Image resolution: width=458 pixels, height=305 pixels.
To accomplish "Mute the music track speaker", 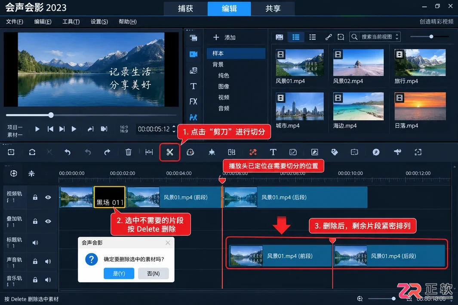I will pyautogui.click(x=48, y=280).
